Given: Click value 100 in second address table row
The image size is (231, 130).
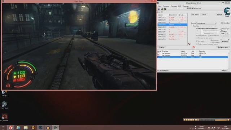Looking at the screenshot, I should (x=200, y=55).
